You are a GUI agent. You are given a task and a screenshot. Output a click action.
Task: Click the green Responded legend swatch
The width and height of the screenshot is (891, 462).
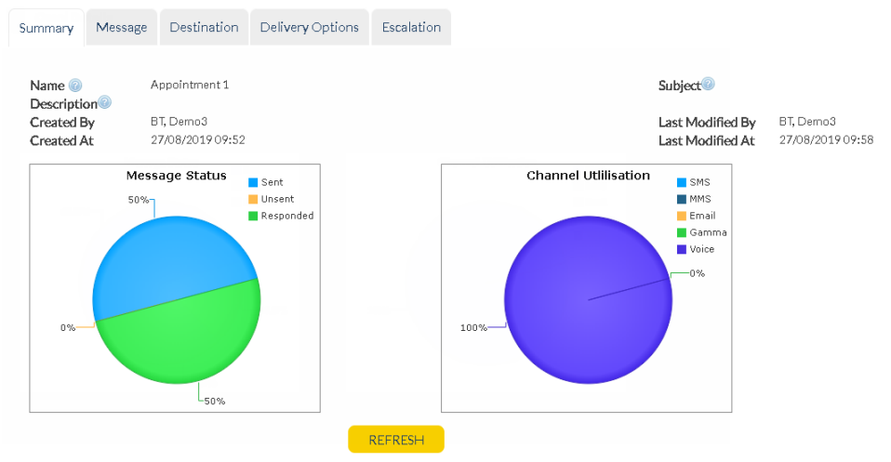click(x=253, y=216)
